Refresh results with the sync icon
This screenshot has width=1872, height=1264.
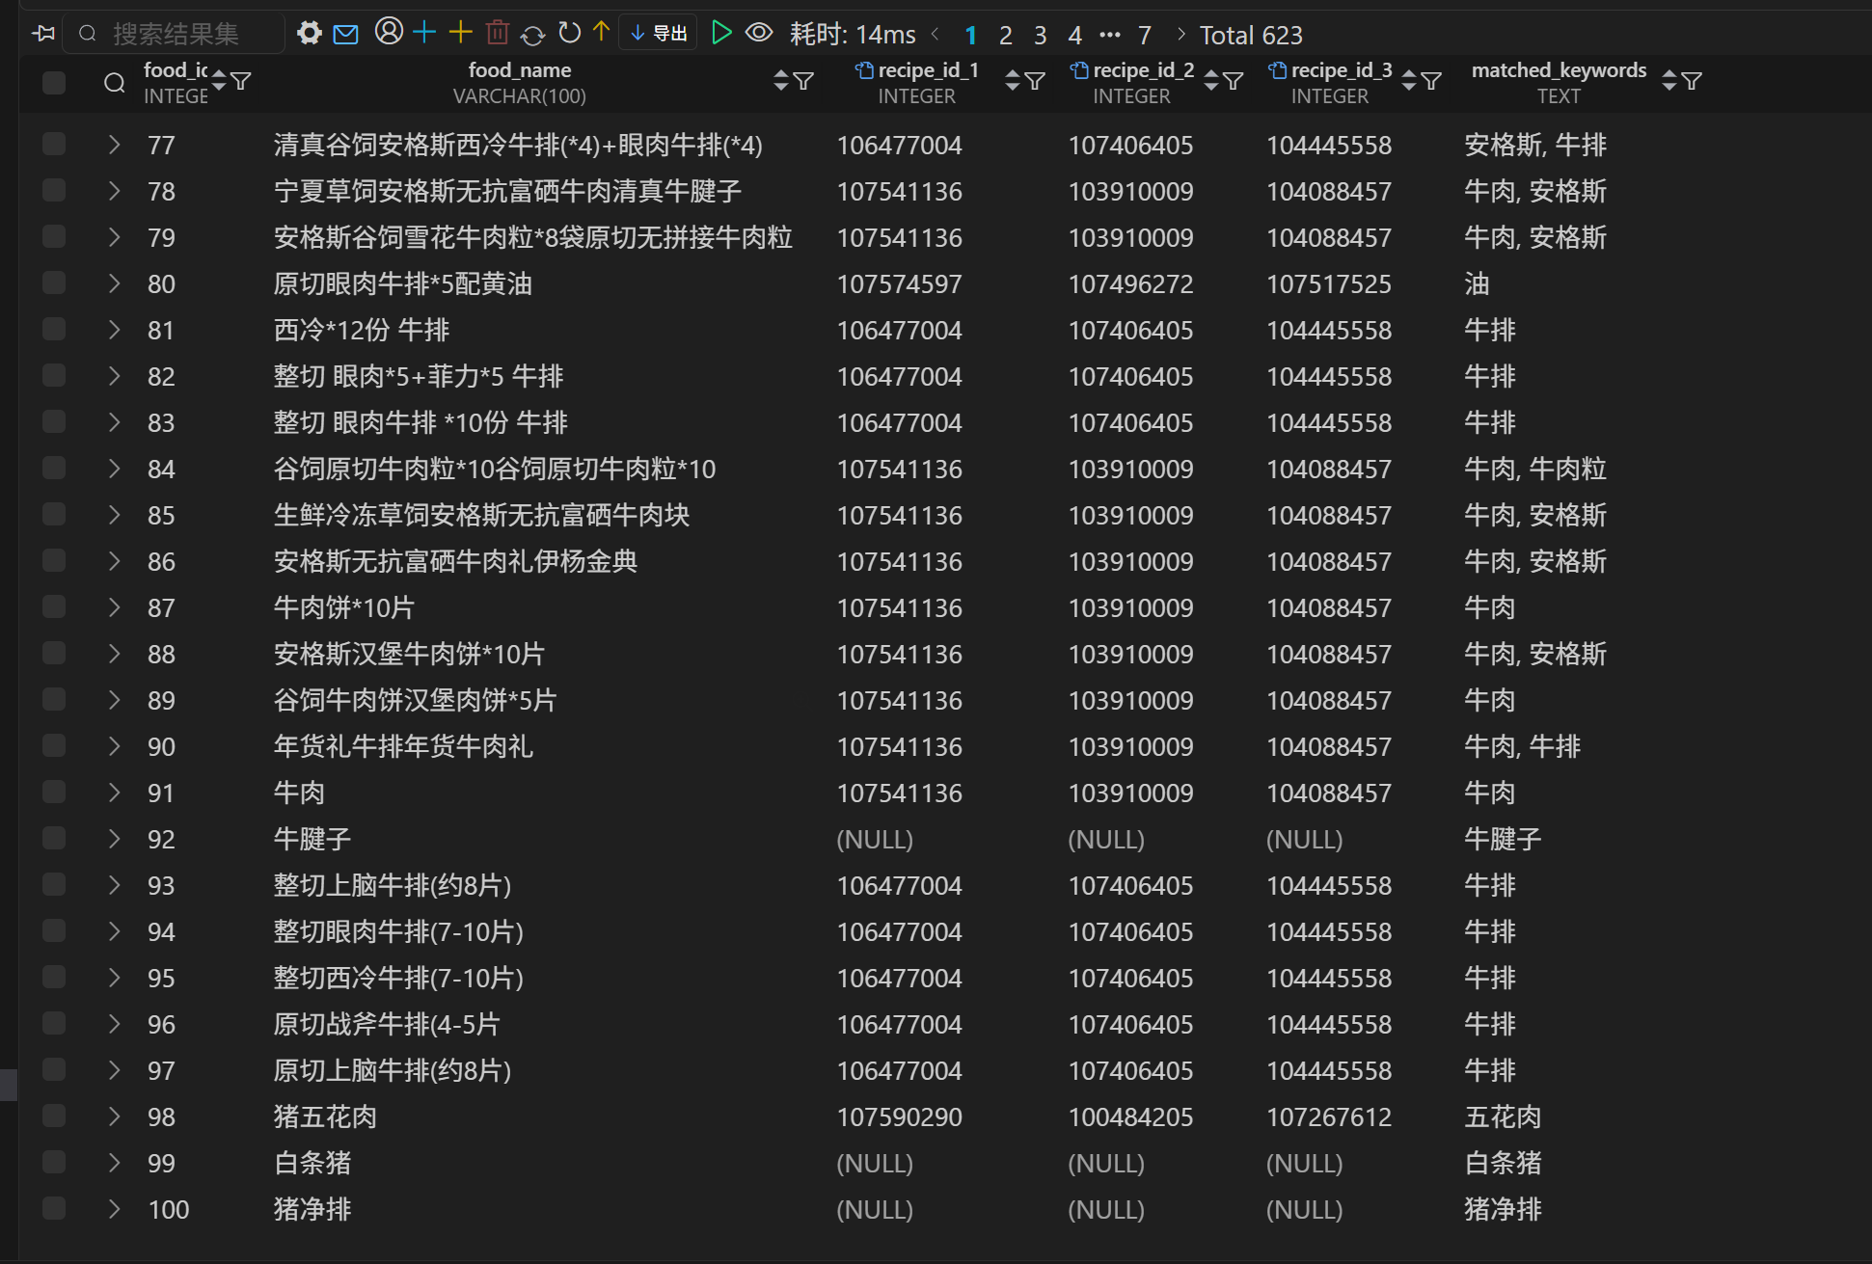533,33
